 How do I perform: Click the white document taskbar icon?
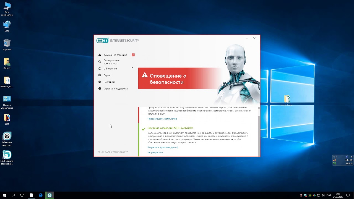(x=31, y=195)
